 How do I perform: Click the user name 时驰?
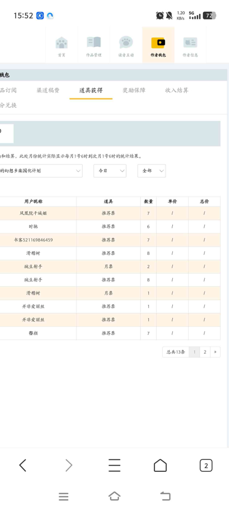click(33, 227)
